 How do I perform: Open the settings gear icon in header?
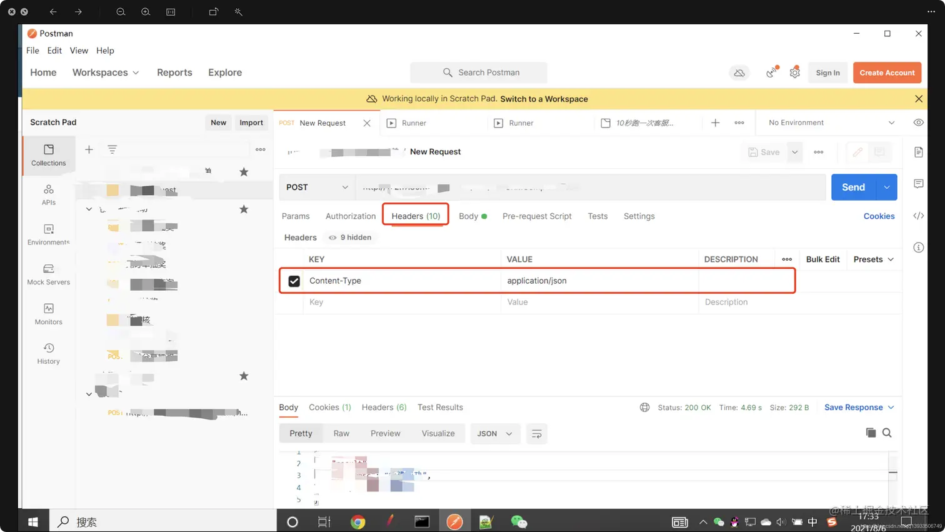point(795,73)
